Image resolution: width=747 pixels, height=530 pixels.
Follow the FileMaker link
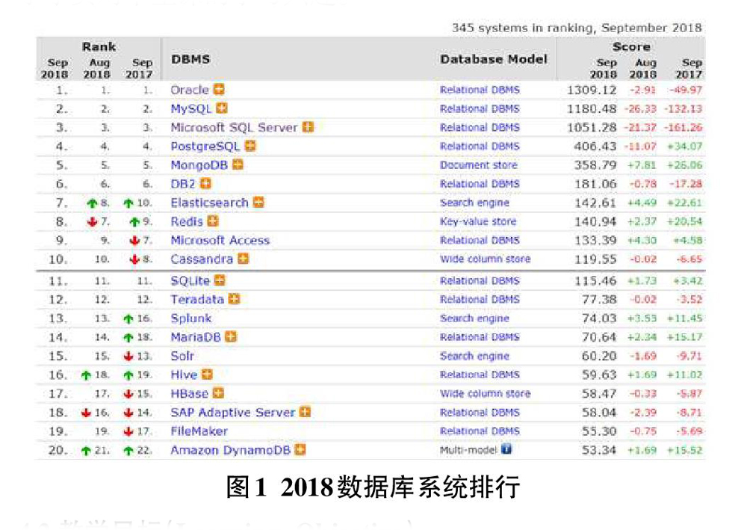[x=199, y=431]
